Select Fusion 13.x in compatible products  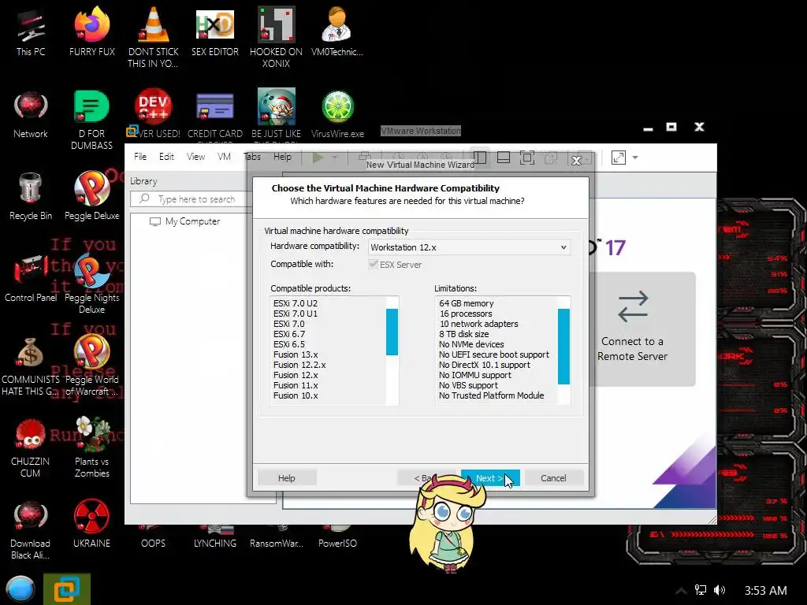tap(296, 355)
